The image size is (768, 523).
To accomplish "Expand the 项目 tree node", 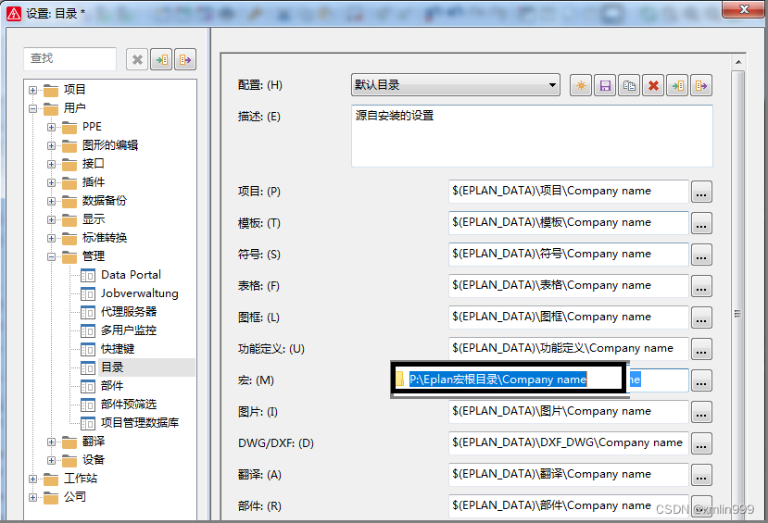I will point(32,90).
